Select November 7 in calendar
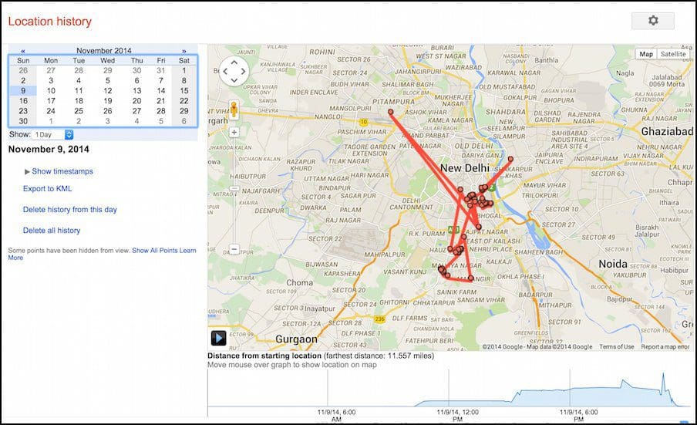The image size is (697, 425). 161,80
